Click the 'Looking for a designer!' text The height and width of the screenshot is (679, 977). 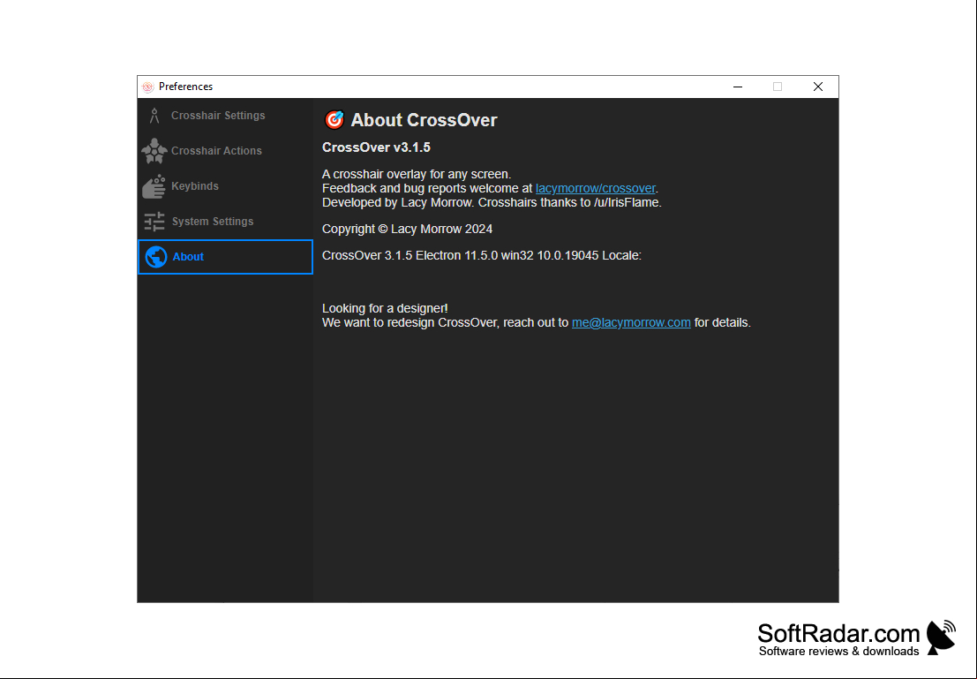click(385, 309)
